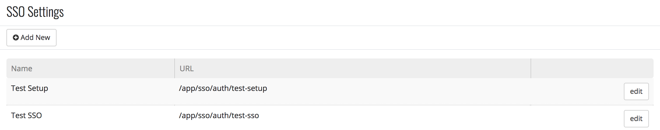Viewport: 660px width, 130px height.
Task: Open edit for the Test SSO entry
Action: click(636, 119)
